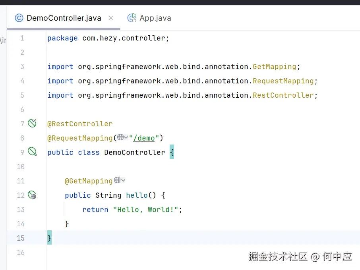Image resolution: width=360 pixels, height=270 pixels.
Task: Click the gutter icon on line 9
Action: [x=32, y=152]
